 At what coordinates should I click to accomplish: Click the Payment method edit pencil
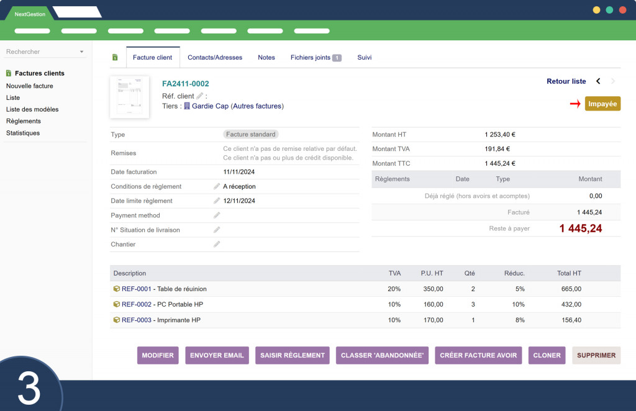[217, 215]
